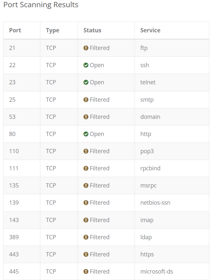Image resolution: width=213 pixels, height=280 pixels.
Task: Click the Filtered warning icon for https
Action: tap(86, 255)
